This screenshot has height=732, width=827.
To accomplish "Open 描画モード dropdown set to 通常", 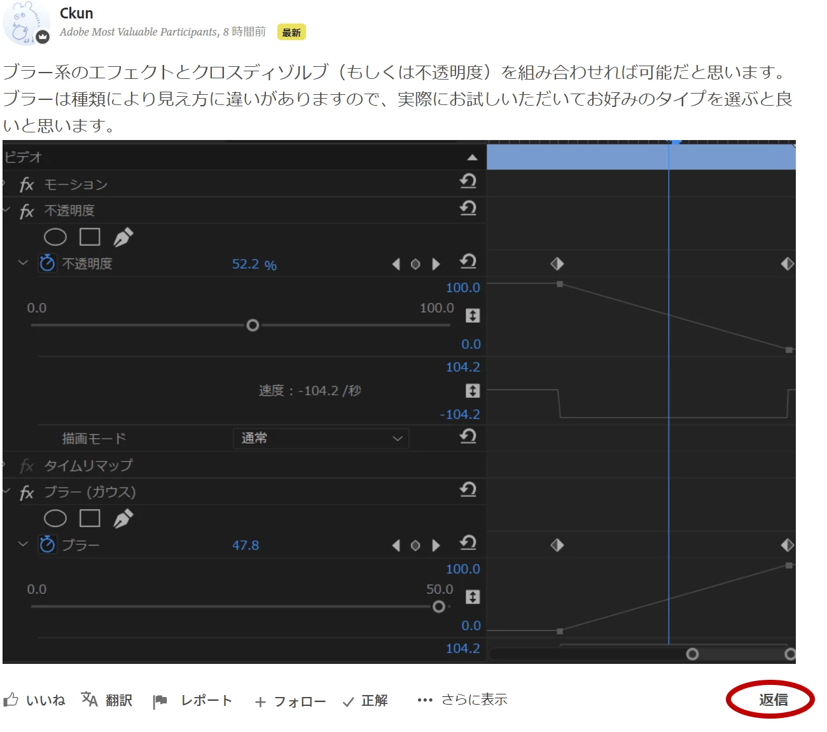I will 321,439.
